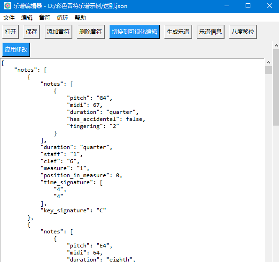Open the 音符 menu
Viewport: 279px width, 262px height.
tap(45, 17)
